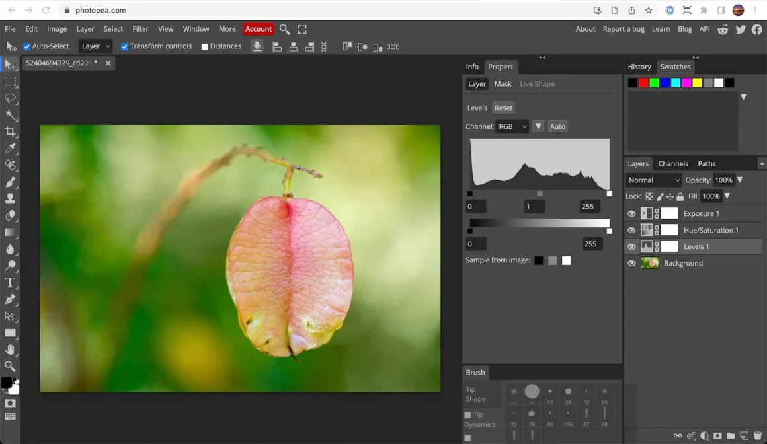Screen dimensions: 767x444
Task: Disable the Auto-Select checkbox
Action: pyautogui.click(x=27, y=47)
